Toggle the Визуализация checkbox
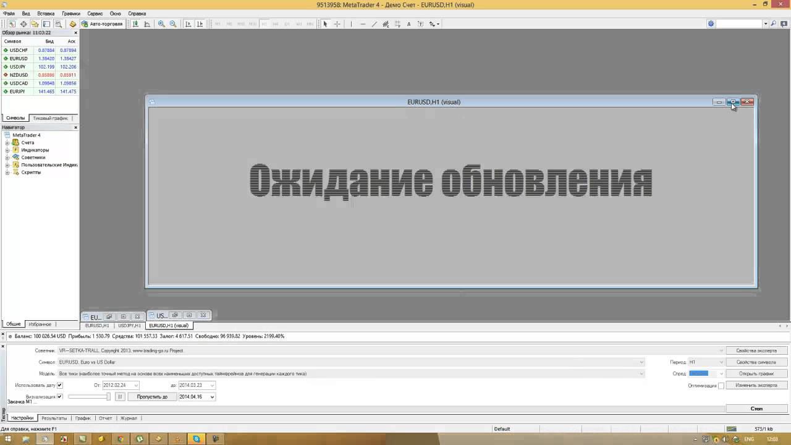 point(60,397)
